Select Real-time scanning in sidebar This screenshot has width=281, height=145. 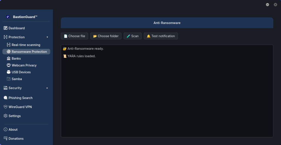26,45
